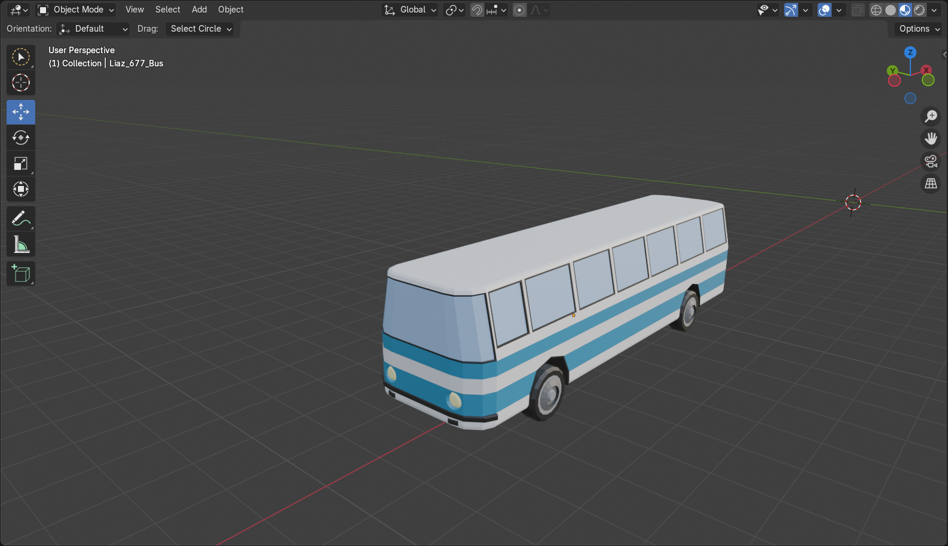This screenshot has height=546, width=948.
Task: Switch to Solid viewport shading
Action: (x=891, y=10)
